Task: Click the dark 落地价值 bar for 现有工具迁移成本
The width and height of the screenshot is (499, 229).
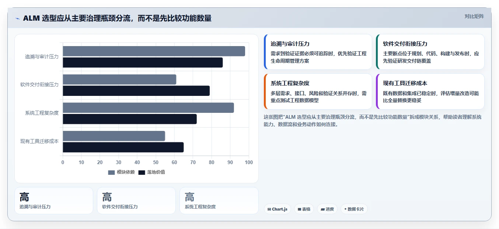Action: 123,147
